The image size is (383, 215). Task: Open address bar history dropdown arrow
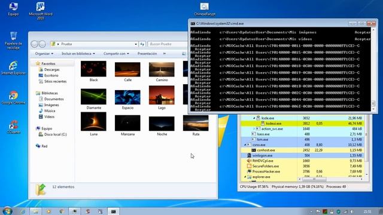(x=136, y=44)
